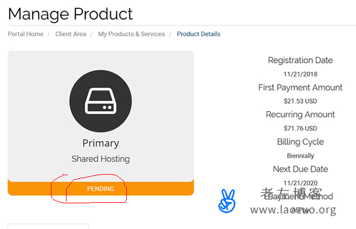Viewport: 356px width, 229px height.
Task: Click the Manage Product page heading
Action: click(x=70, y=14)
